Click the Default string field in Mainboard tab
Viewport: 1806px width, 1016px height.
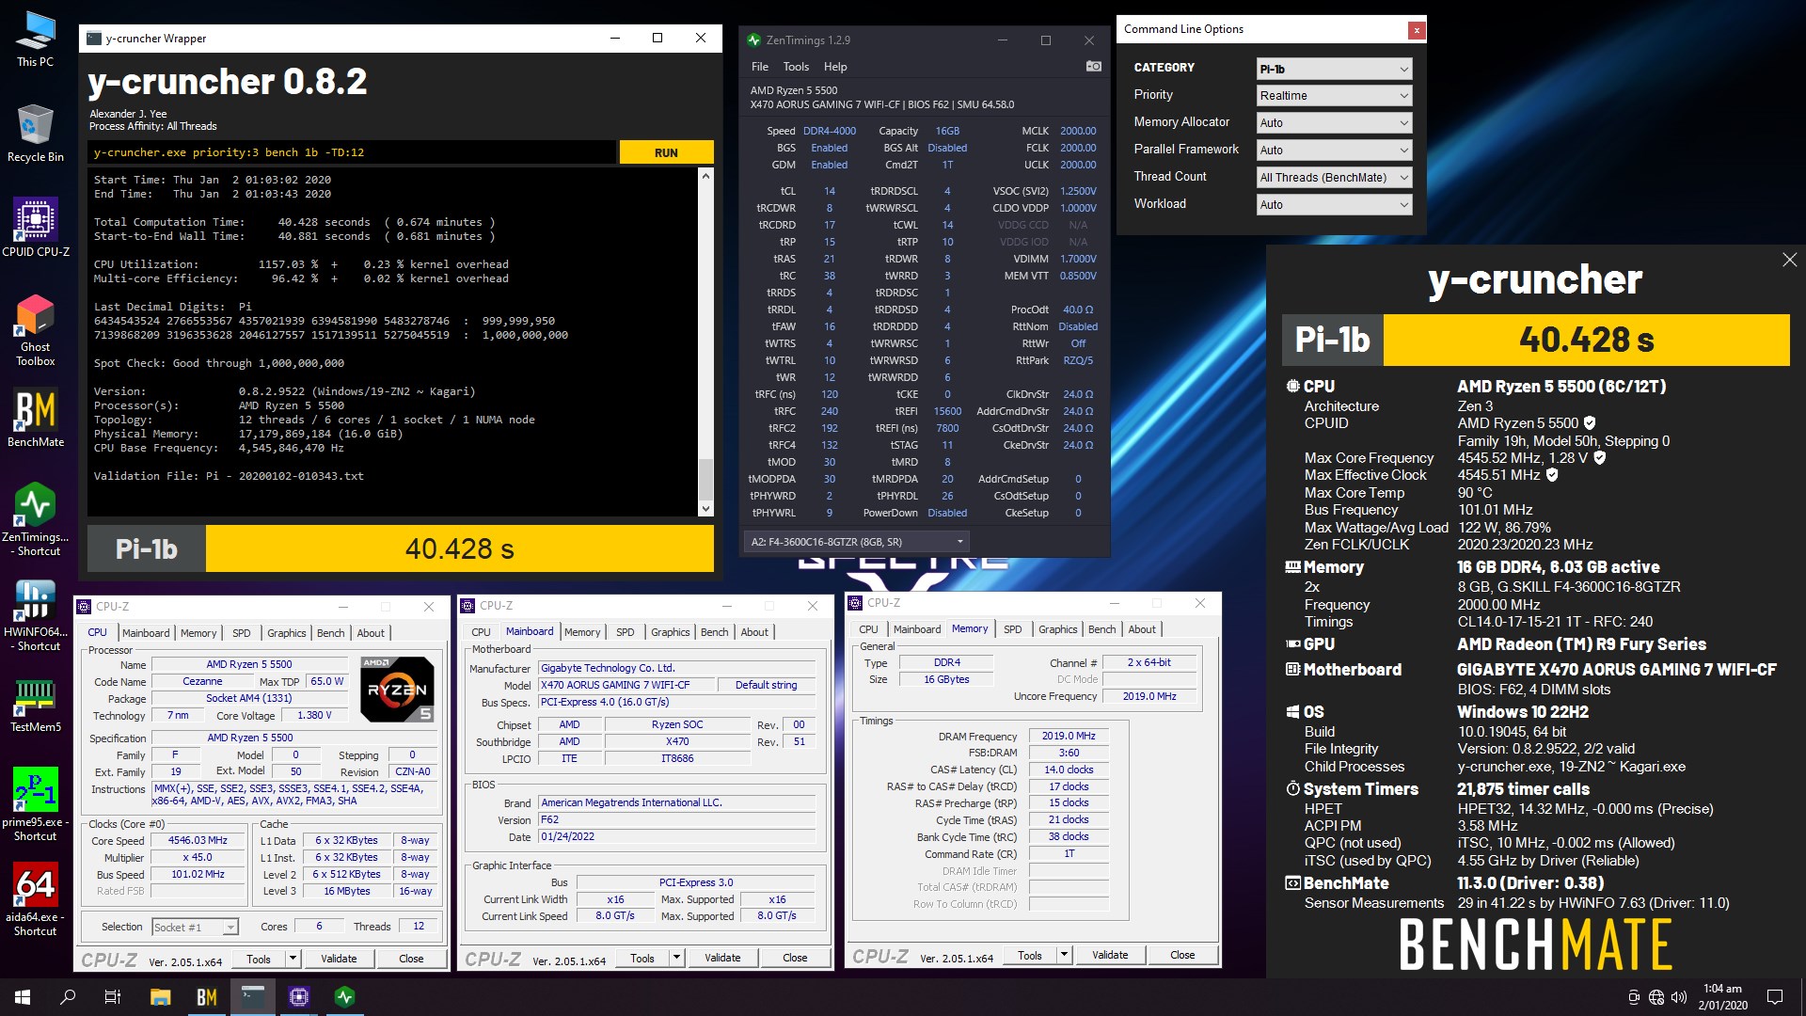(766, 685)
